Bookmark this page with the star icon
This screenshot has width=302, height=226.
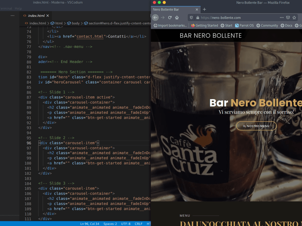[294, 17]
